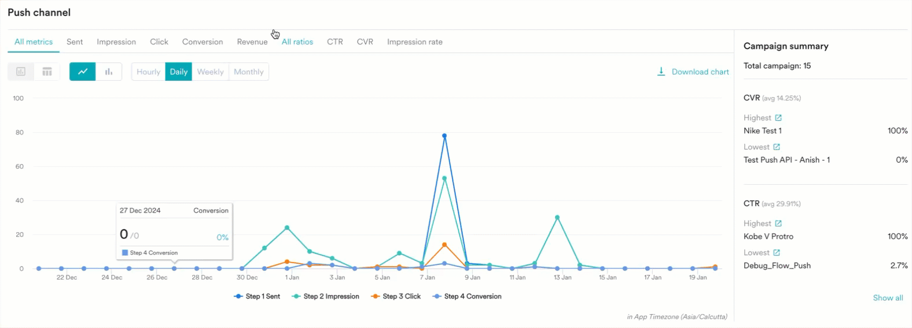Toggle Step 1 Sent legend series
The height and width of the screenshot is (328, 912).
[x=257, y=296]
